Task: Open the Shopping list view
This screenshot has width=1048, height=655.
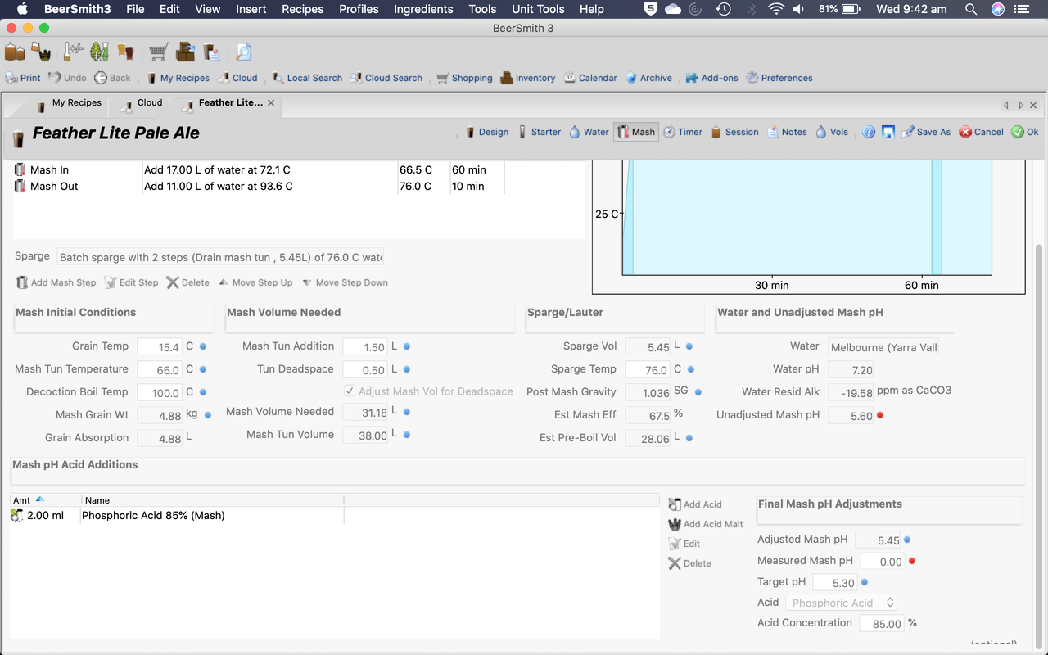Action: (464, 78)
